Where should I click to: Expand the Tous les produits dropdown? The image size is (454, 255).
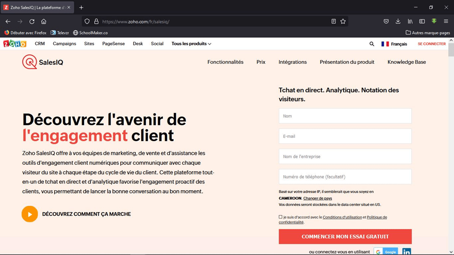pos(191,44)
